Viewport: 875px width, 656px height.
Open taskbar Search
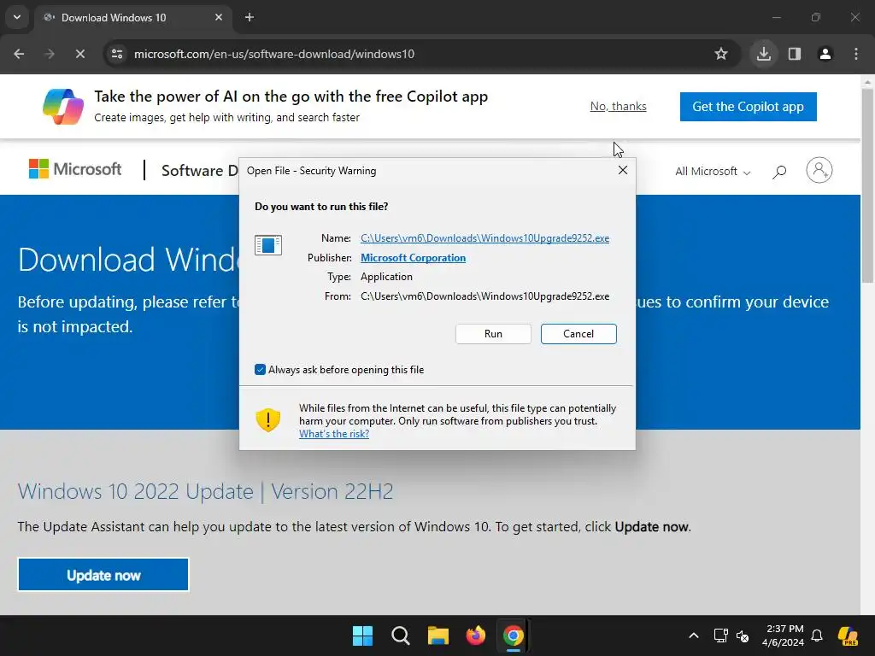tap(400, 635)
